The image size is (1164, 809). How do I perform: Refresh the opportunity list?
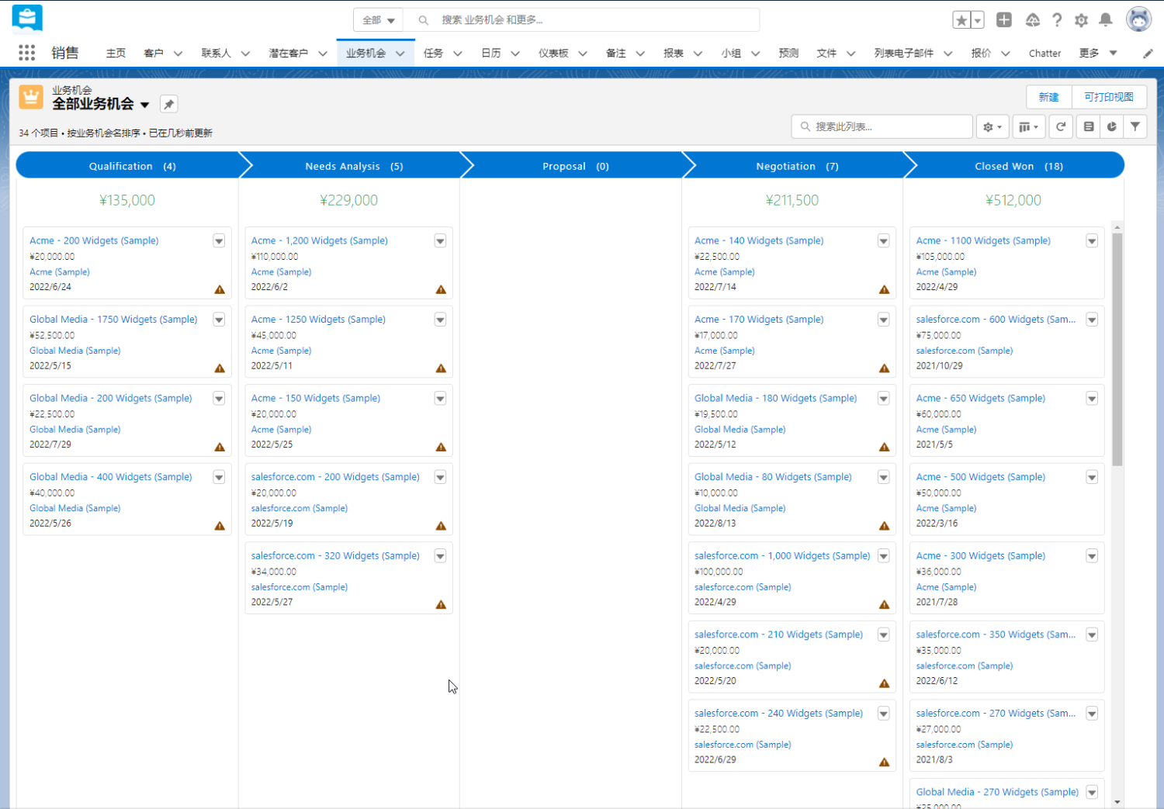click(1061, 126)
